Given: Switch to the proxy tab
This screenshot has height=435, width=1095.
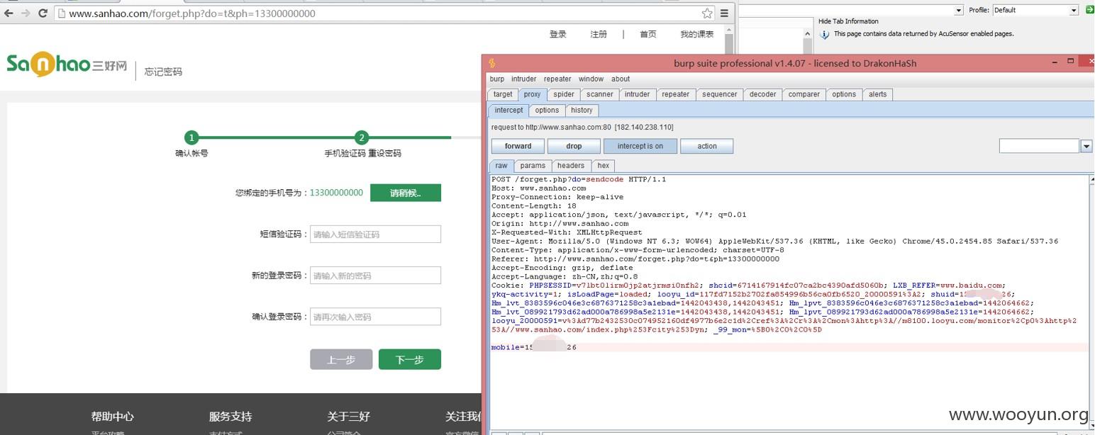Looking at the screenshot, I should [x=532, y=94].
